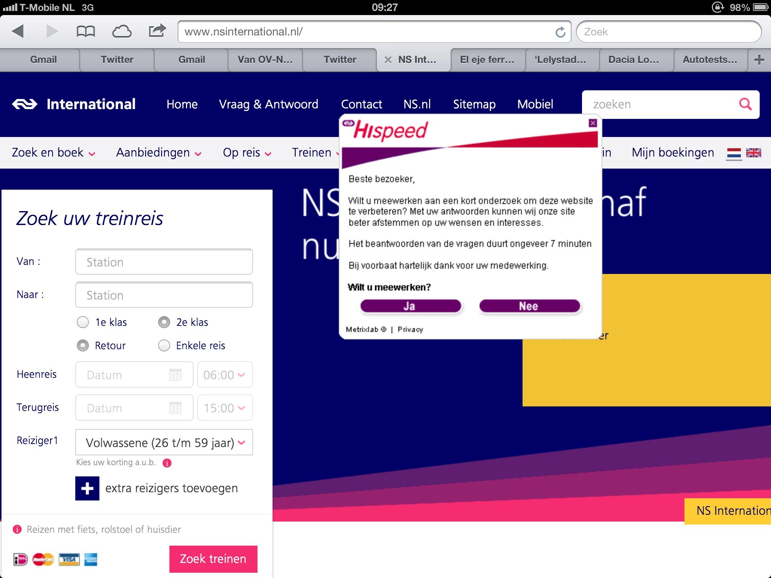Switch to the Autotests... tab
The width and height of the screenshot is (771, 578).
710,59
